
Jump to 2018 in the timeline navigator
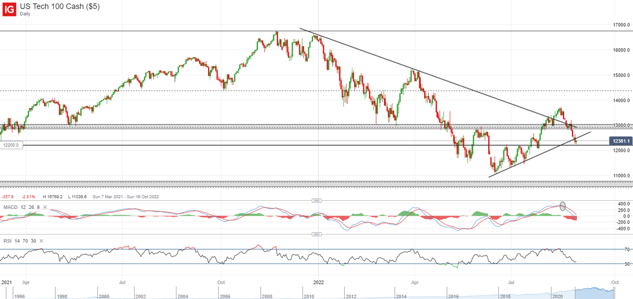pos(505,296)
